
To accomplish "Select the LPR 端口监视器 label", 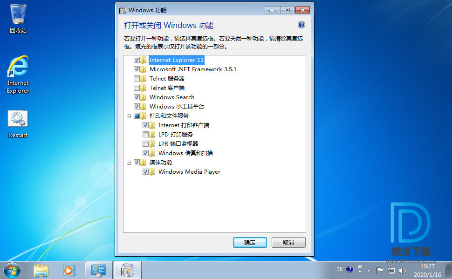I will pos(178,144).
